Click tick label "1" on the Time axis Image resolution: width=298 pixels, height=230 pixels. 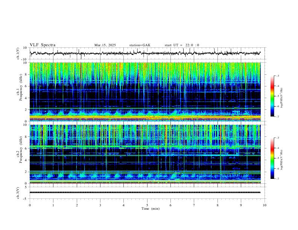53,205
